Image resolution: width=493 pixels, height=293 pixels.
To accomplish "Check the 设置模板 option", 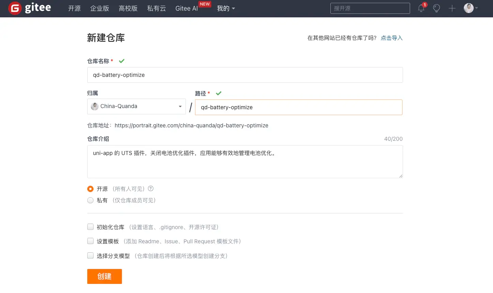I will click(90, 241).
